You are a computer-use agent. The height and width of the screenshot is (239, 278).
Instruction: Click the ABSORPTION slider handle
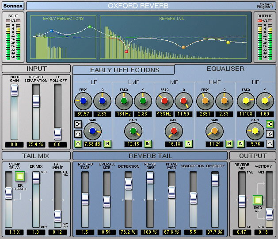[x=194, y=198]
